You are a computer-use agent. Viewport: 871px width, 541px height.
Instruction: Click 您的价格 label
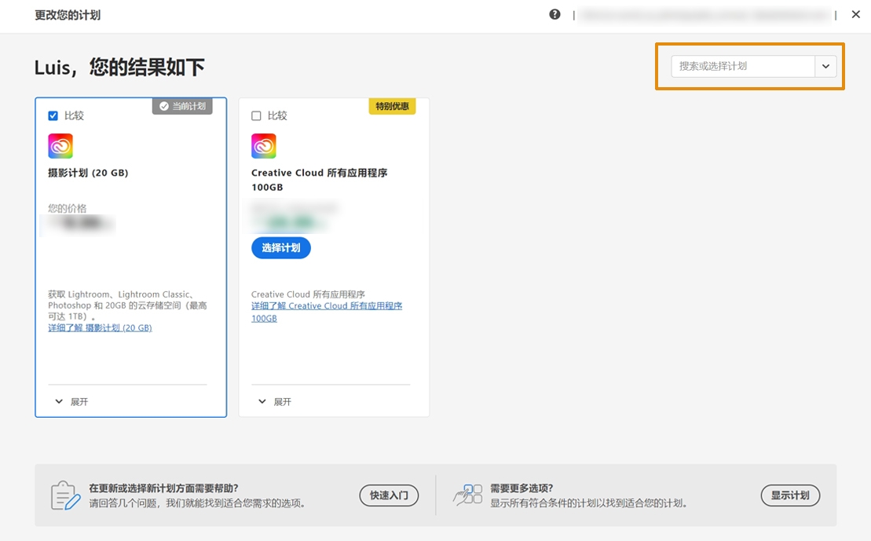point(68,208)
